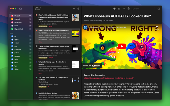
Task: Click Watch on YouTube button
Action: (x=92, y=66)
